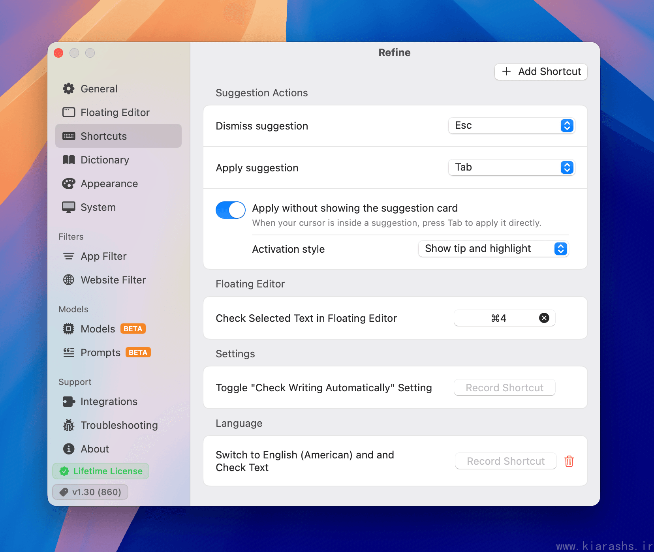Click the ⌘4 shortcut recorder field
This screenshot has width=654, height=552.
[x=505, y=318]
